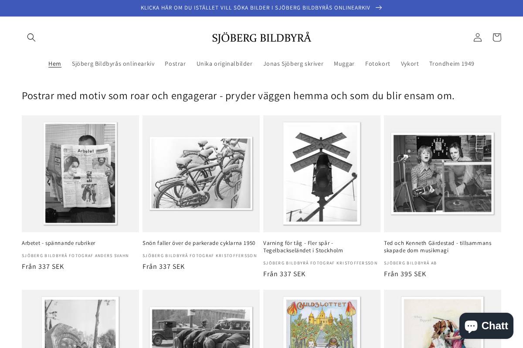This screenshot has height=348, width=523.
Task: Open the Hem menu item
Action: pyautogui.click(x=55, y=64)
